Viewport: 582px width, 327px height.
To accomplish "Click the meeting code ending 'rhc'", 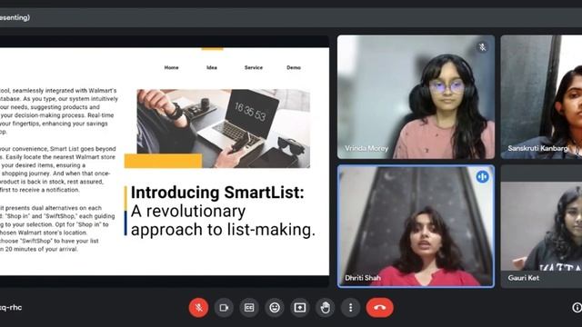I will click(11, 307).
